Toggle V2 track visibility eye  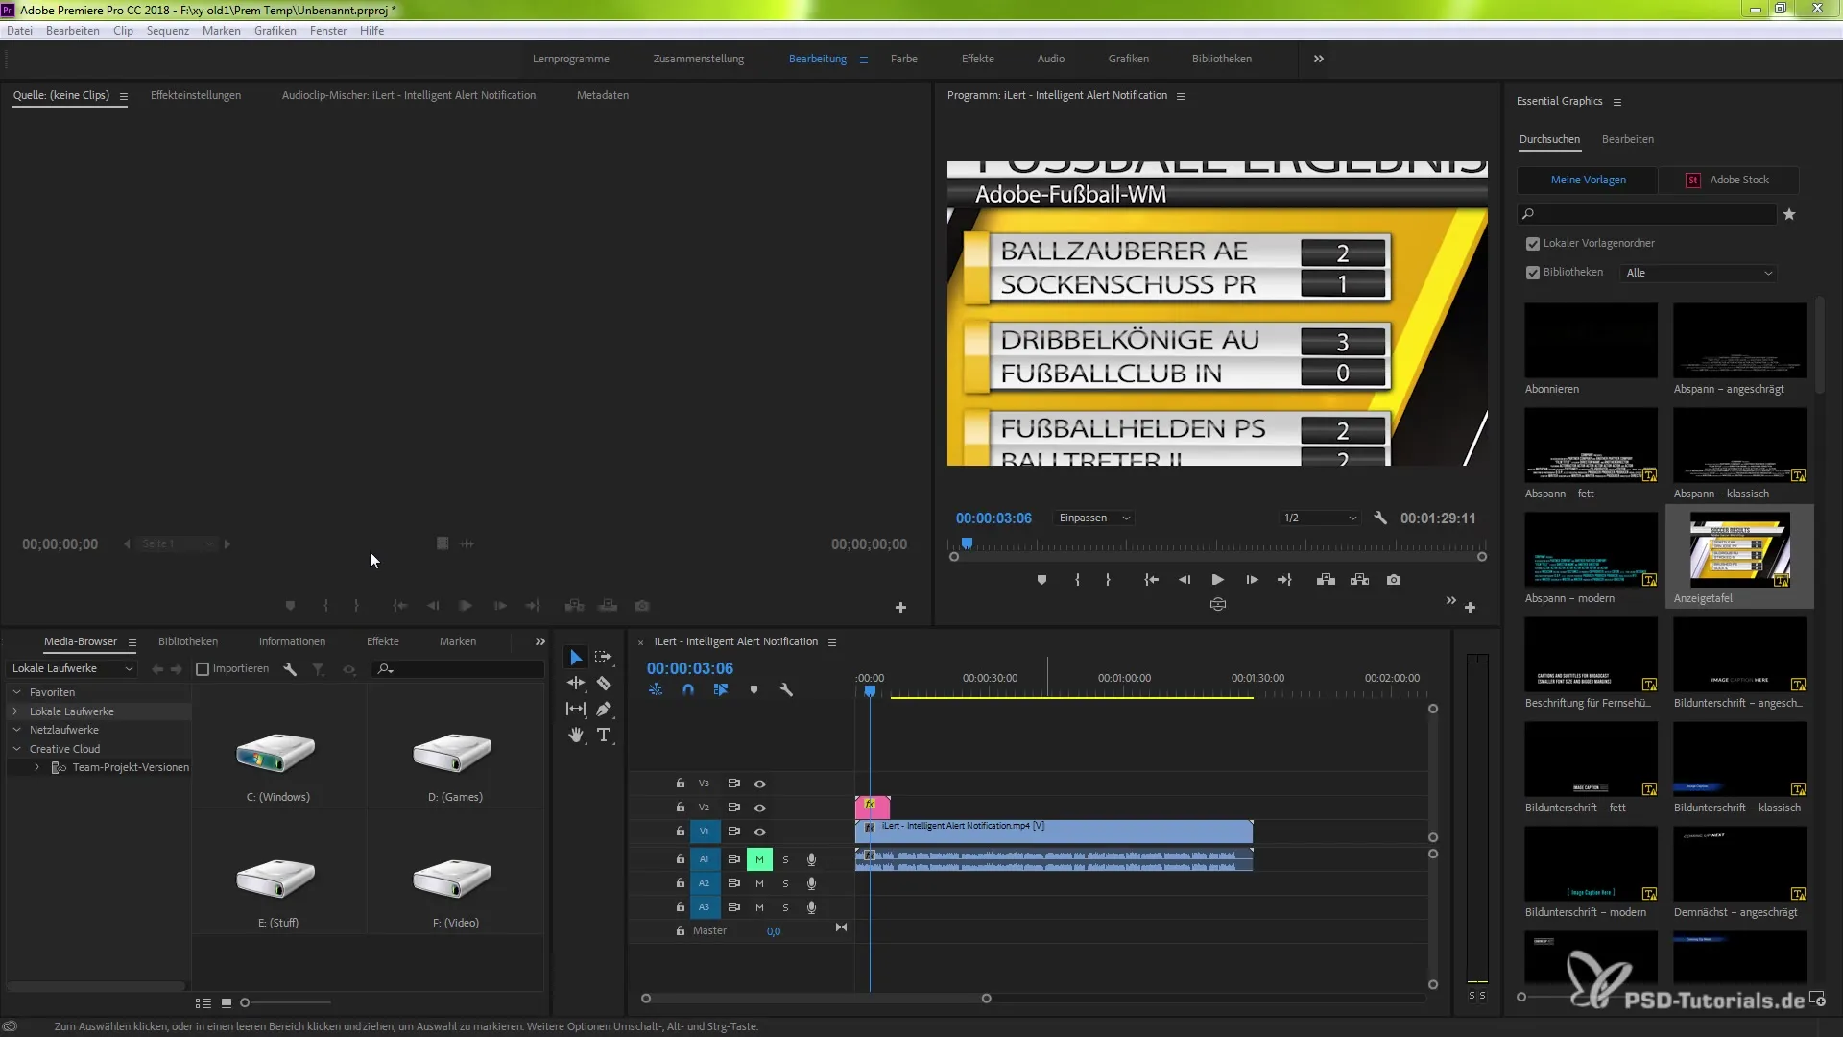pos(759,808)
